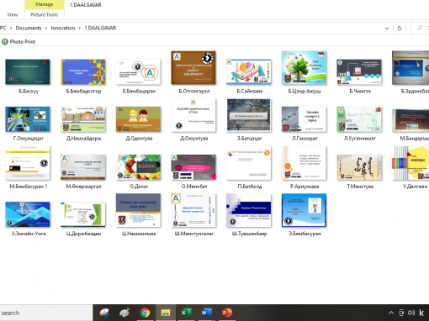The width and height of the screenshot is (429, 321).
Task: Select the Ш.Түвшинбаяр Adobe Photoshop thumbnail
Action: tap(249, 210)
